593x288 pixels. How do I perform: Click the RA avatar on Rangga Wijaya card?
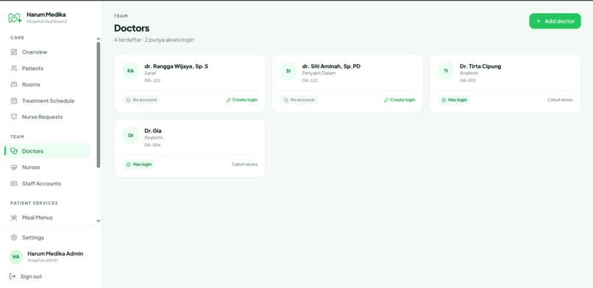(x=130, y=71)
